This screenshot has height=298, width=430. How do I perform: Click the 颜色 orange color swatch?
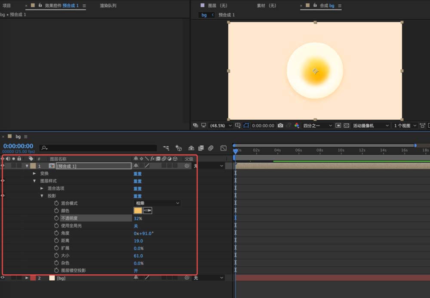point(138,211)
